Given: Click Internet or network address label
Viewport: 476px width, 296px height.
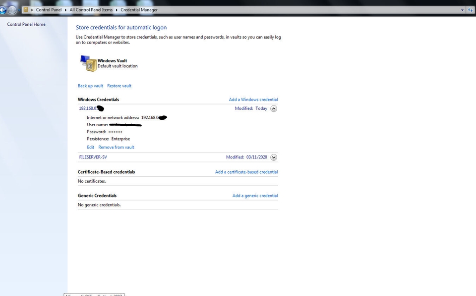Looking at the screenshot, I should pyautogui.click(x=113, y=117).
